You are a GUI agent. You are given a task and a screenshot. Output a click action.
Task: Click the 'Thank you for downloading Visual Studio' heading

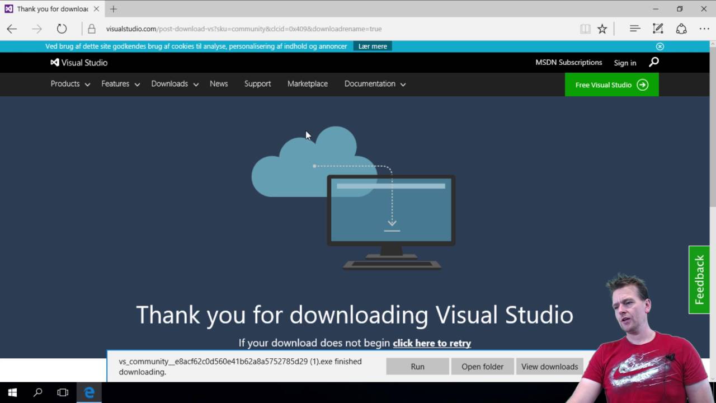(355, 315)
